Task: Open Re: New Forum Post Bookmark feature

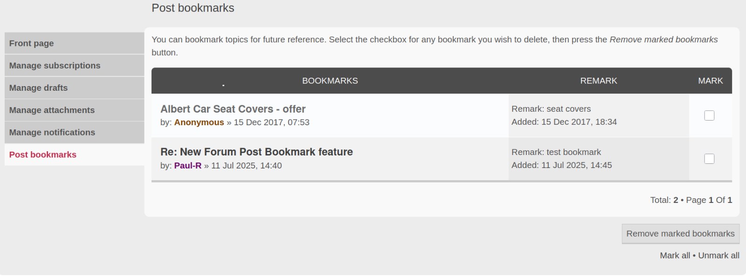Action: click(256, 152)
